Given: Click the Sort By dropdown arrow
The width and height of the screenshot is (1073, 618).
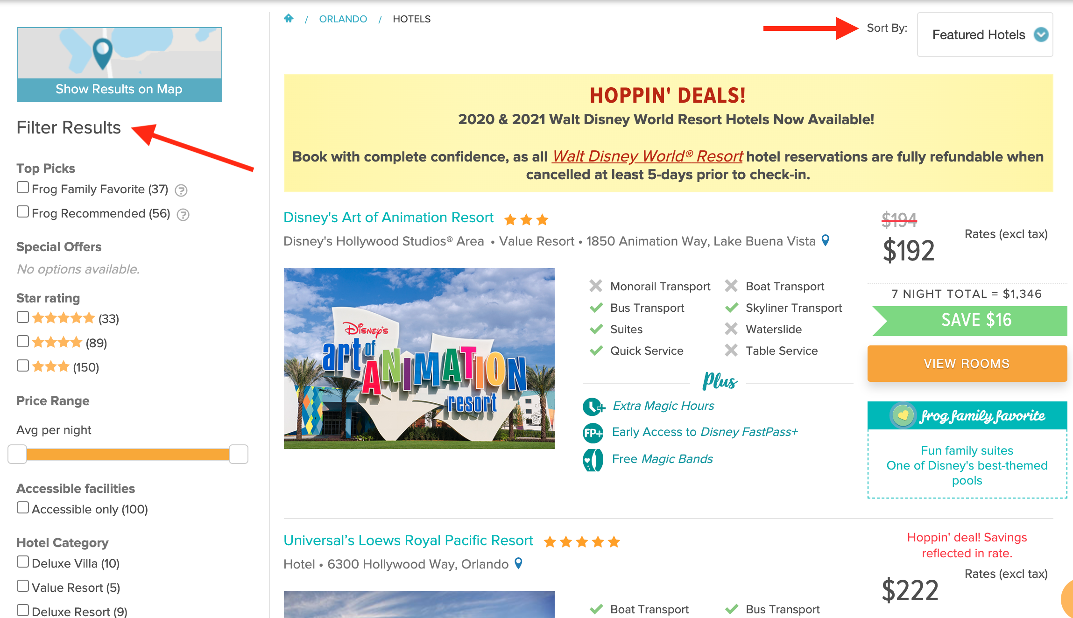Looking at the screenshot, I should click(1041, 35).
